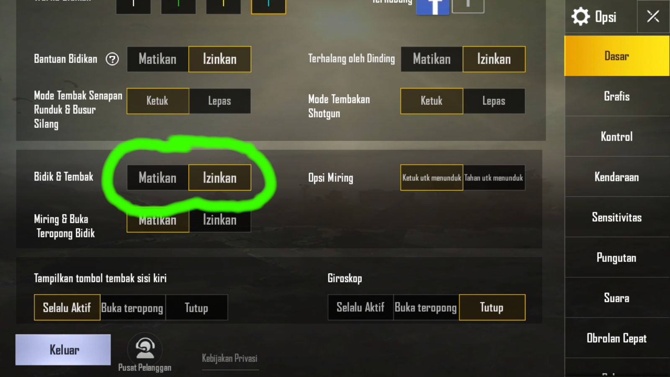The image size is (670, 377).
Task: Disable Bantuan Bidikan with Matikan
Action: point(158,59)
